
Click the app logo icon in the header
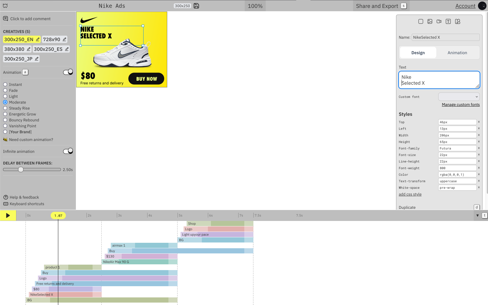pyautogui.click(x=5, y=6)
